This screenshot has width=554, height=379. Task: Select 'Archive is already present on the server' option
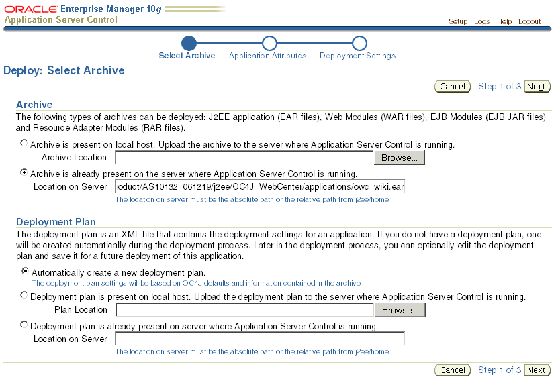(x=24, y=172)
